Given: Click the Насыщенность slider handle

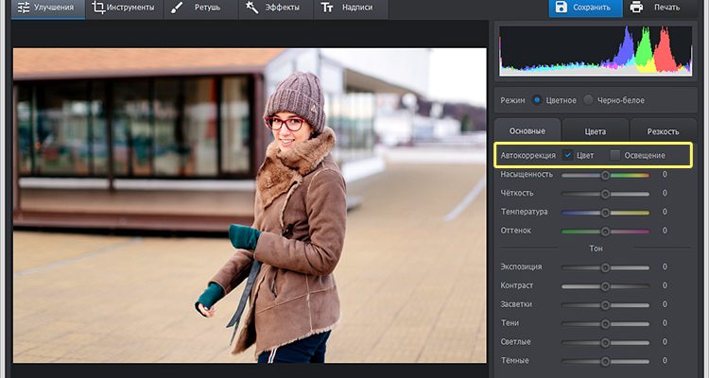Looking at the screenshot, I should [605, 175].
